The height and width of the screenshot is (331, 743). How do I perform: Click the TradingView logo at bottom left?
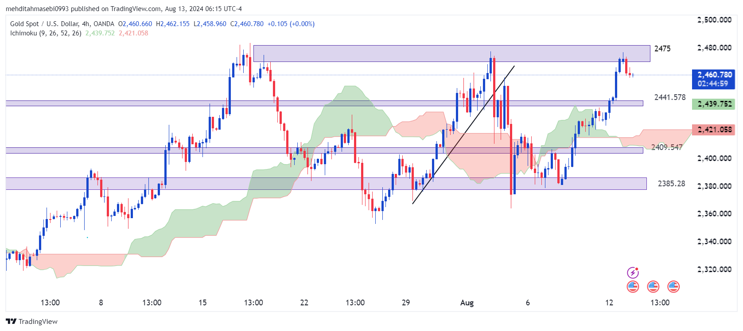pos(31,322)
